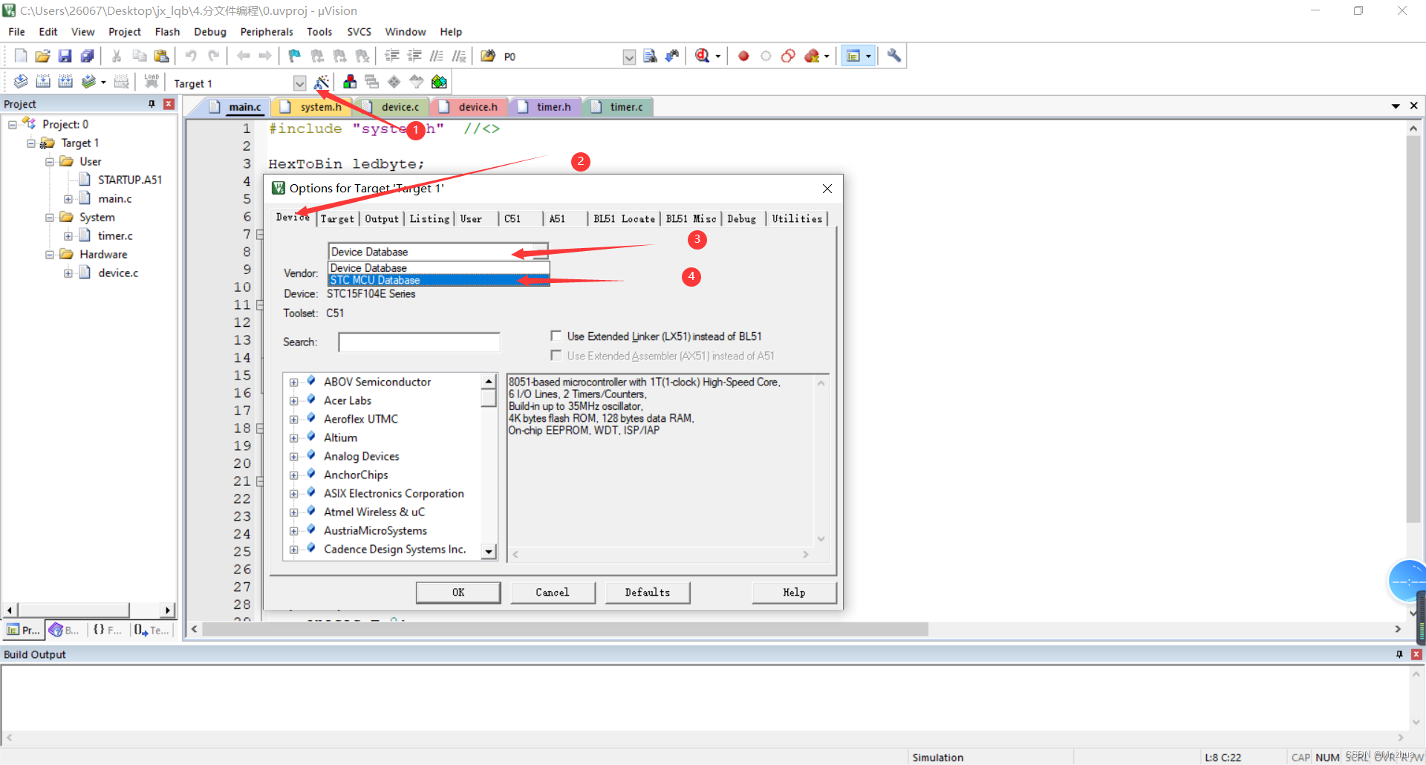Click the Manage Project Items icon
Image resolution: width=1426 pixels, height=765 pixels.
pos(350,82)
